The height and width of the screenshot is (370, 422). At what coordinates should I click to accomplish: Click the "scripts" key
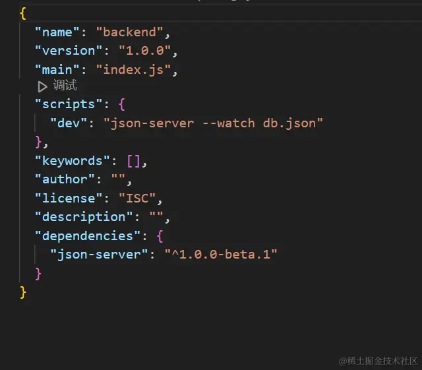coord(69,104)
